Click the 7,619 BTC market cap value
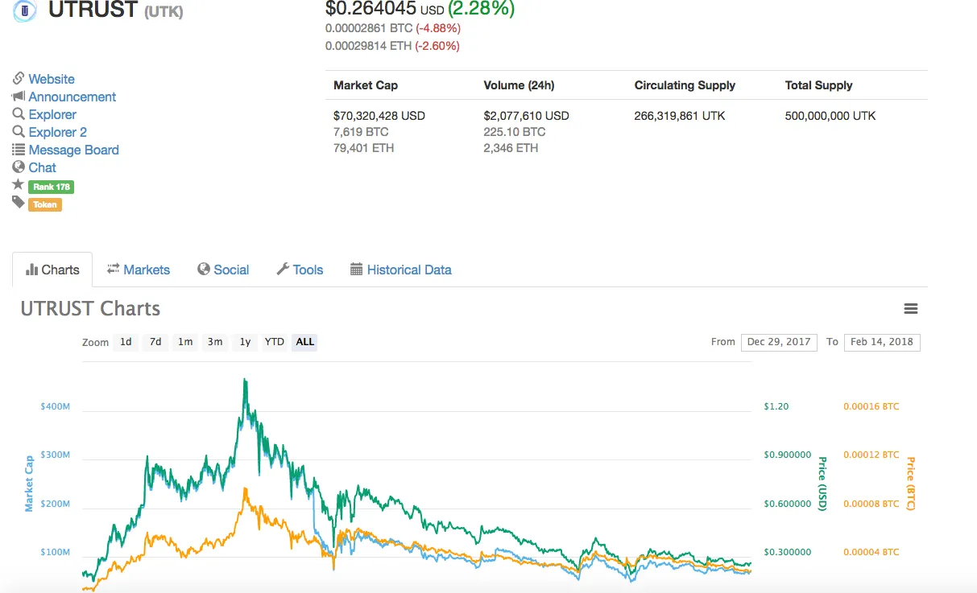 pos(361,132)
